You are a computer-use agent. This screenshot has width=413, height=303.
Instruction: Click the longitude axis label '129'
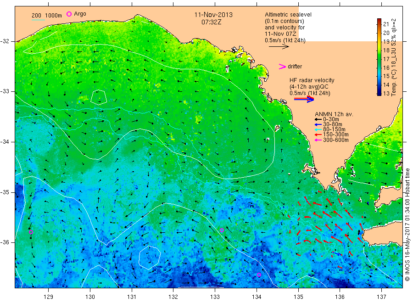[49, 297]
